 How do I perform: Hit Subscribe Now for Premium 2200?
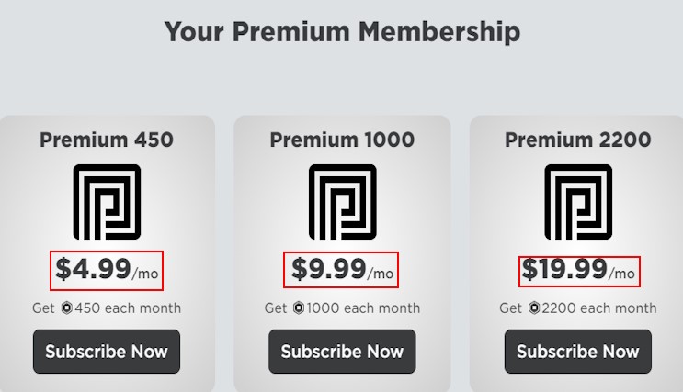point(578,352)
